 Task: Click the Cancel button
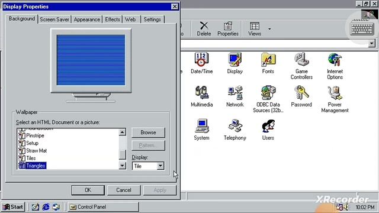(x=124, y=190)
